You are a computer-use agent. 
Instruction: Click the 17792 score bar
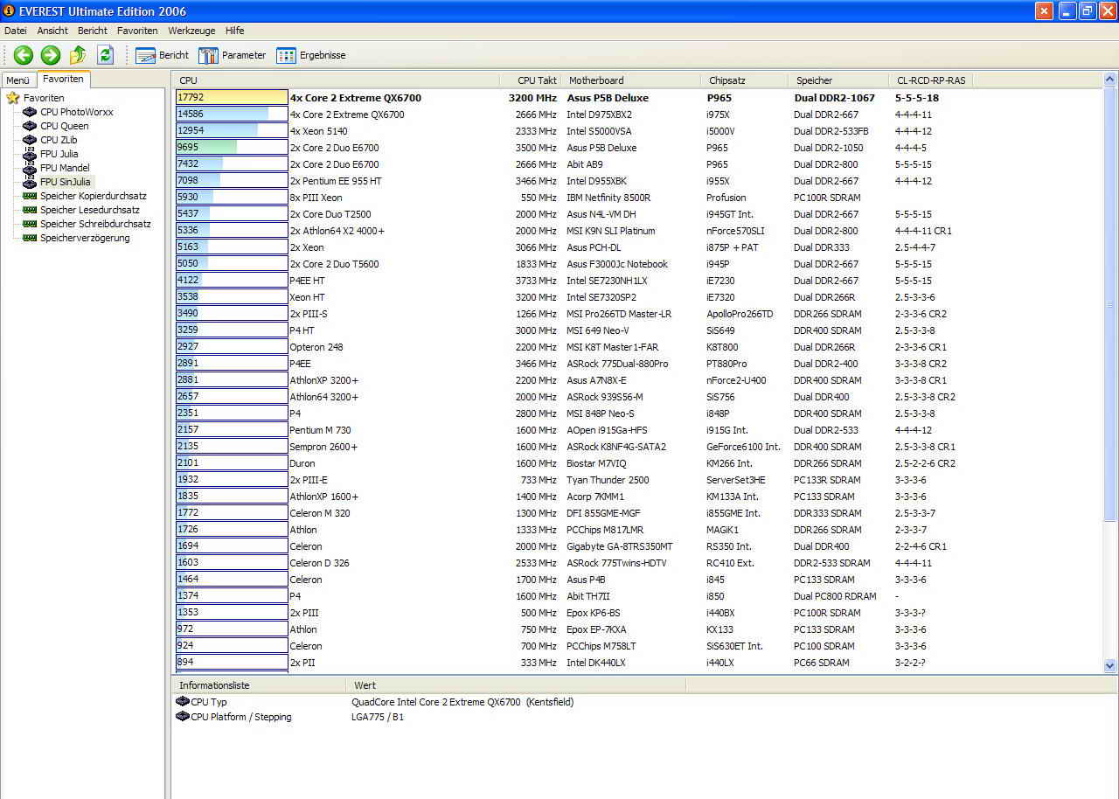(x=232, y=98)
